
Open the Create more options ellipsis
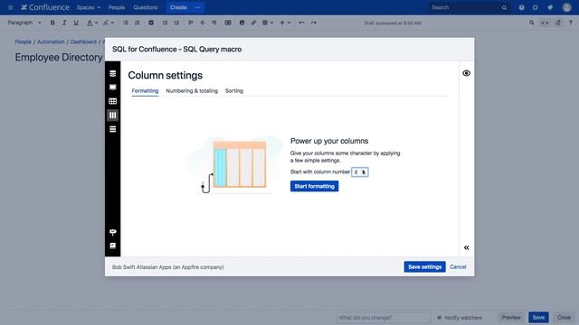[198, 7]
